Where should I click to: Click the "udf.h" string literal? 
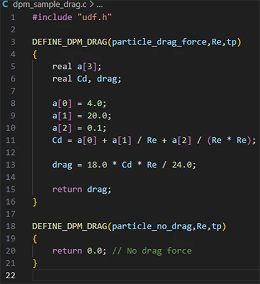pos(95,17)
